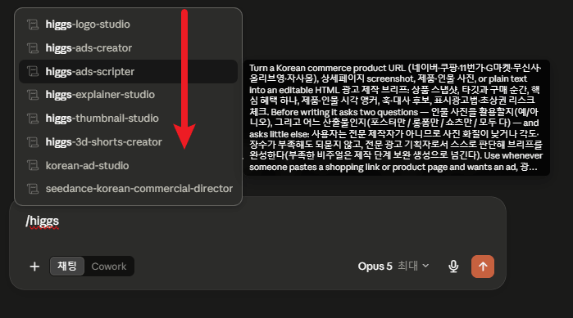Open the Opus 5 model selector
The image size is (573, 318).
click(393, 266)
